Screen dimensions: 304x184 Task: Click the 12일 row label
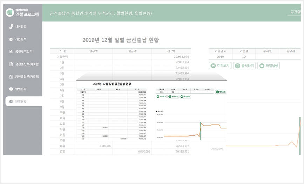(x=62, y=124)
